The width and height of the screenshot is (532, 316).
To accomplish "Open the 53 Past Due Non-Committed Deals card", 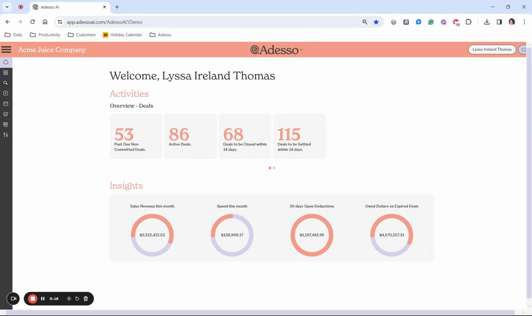I will tap(136, 136).
